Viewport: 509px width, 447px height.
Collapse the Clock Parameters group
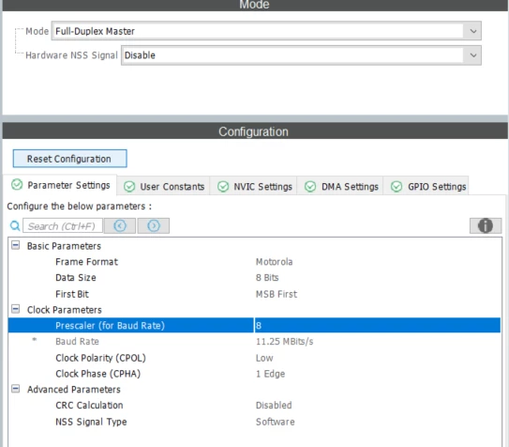16,309
